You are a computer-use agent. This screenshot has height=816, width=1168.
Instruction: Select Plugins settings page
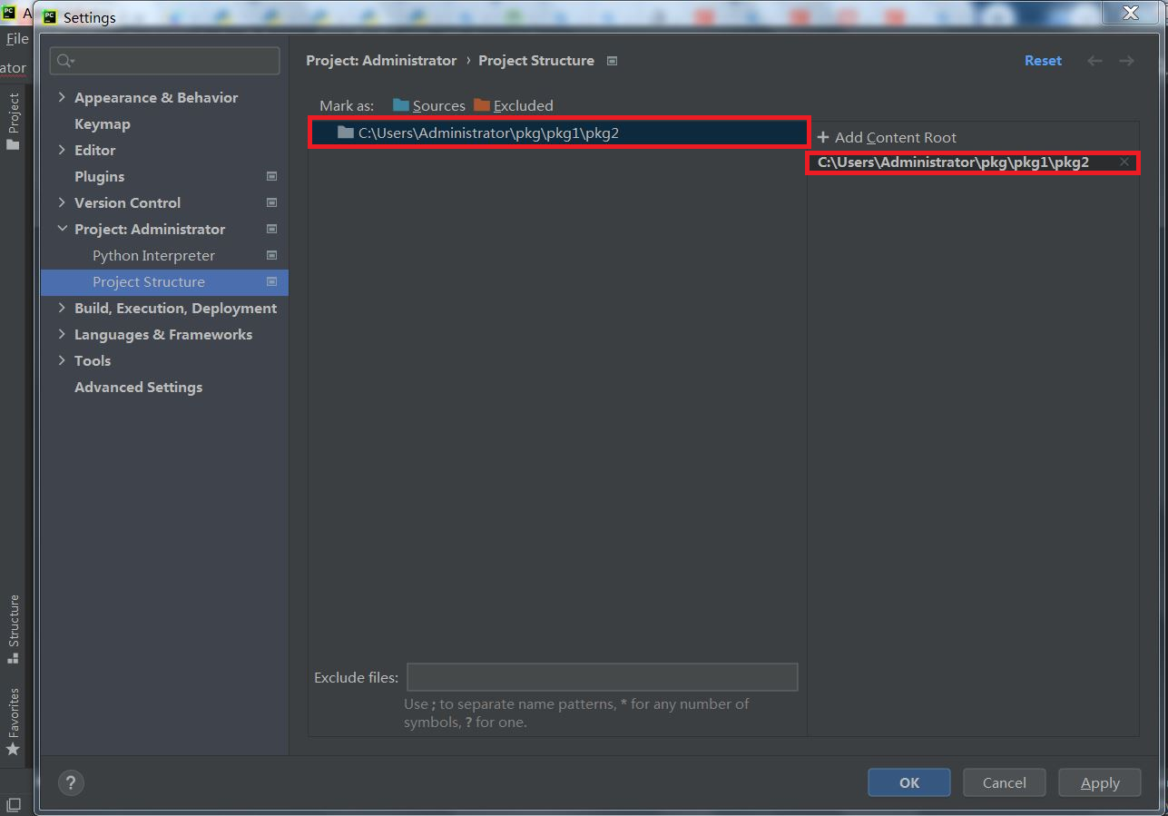tap(99, 176)
